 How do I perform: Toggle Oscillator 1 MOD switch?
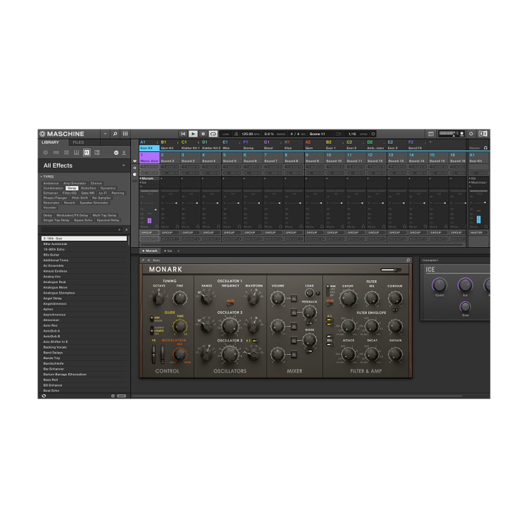pos(230,304)
